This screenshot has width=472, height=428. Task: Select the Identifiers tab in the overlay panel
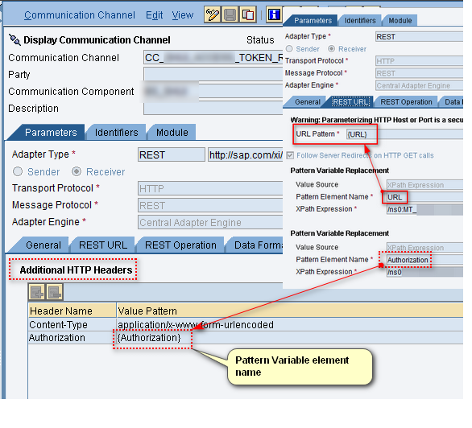[x=360, y=20]
